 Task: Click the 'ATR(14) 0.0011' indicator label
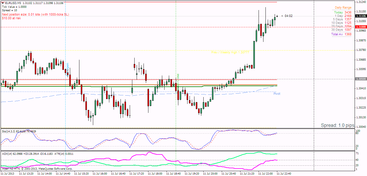click(x=64, y=154)
